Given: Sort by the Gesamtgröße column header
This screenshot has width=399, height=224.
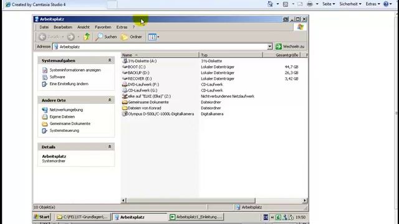Looking at the screenshot, I should [x=281, y=55].
